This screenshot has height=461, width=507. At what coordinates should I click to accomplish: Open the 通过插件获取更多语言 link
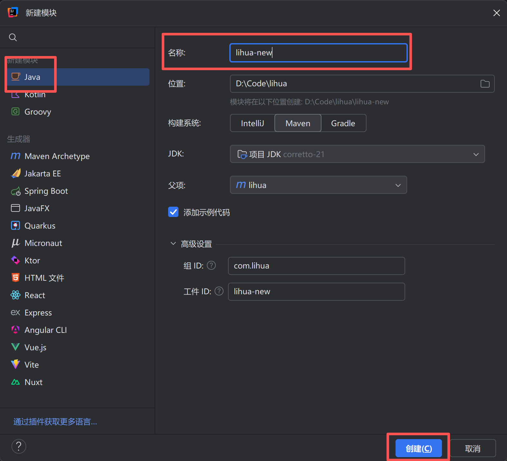pyautogui.click(x=55, y=422)
